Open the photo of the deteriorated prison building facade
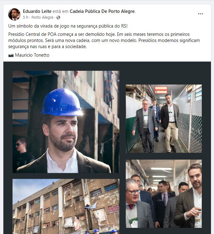 tap(66, 206)
